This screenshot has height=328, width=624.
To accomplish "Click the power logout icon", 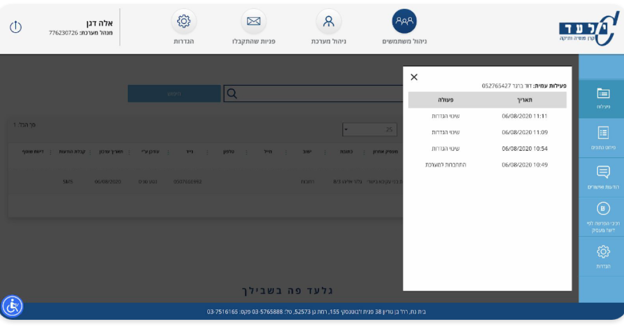I will [16, 27].
